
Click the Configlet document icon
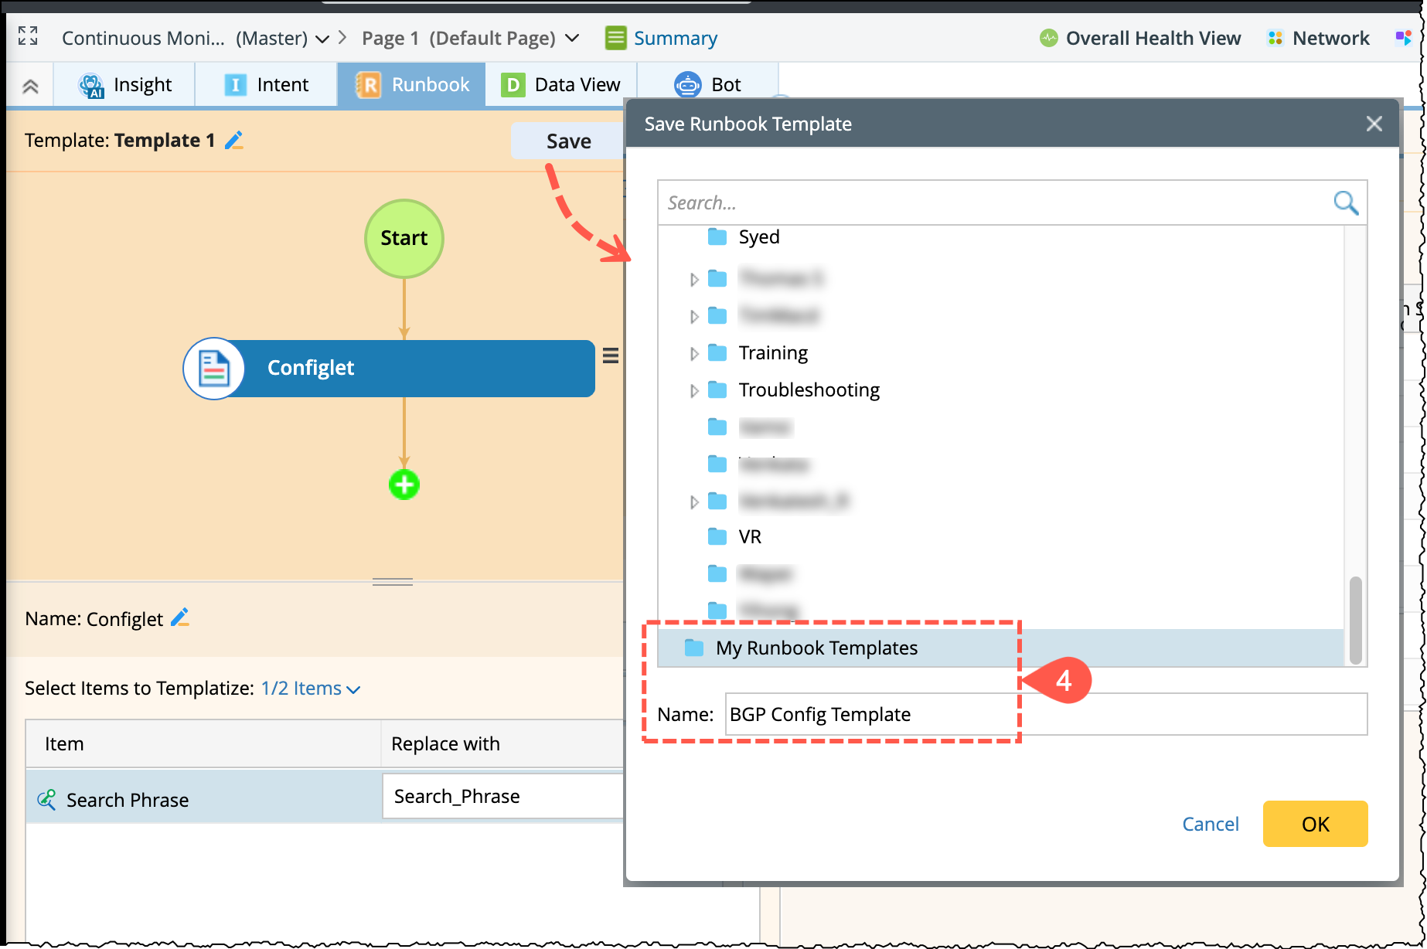click(x=214, y=369)
